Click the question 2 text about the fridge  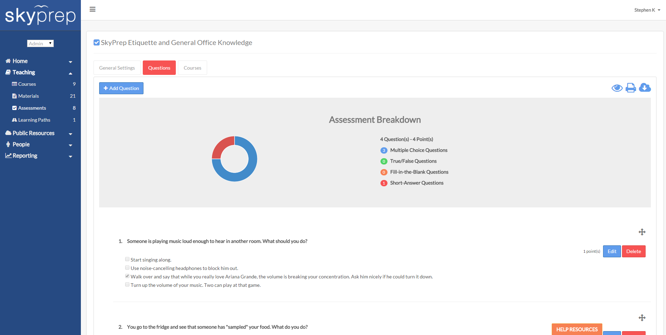pyautogui.click(x=217, y=327)
